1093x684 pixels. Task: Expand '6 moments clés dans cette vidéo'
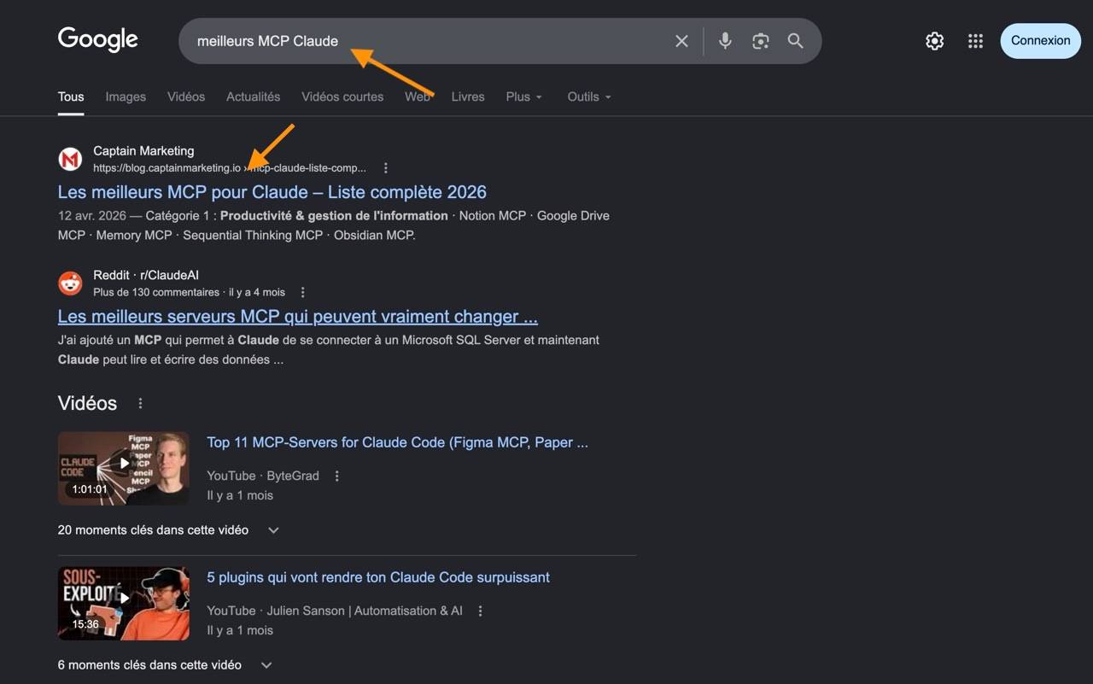point(165,664)
